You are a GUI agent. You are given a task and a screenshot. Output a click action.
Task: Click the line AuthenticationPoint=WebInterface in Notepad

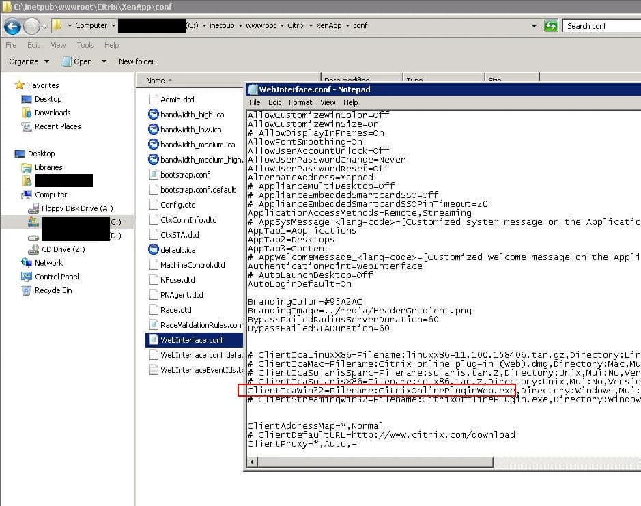334,266
